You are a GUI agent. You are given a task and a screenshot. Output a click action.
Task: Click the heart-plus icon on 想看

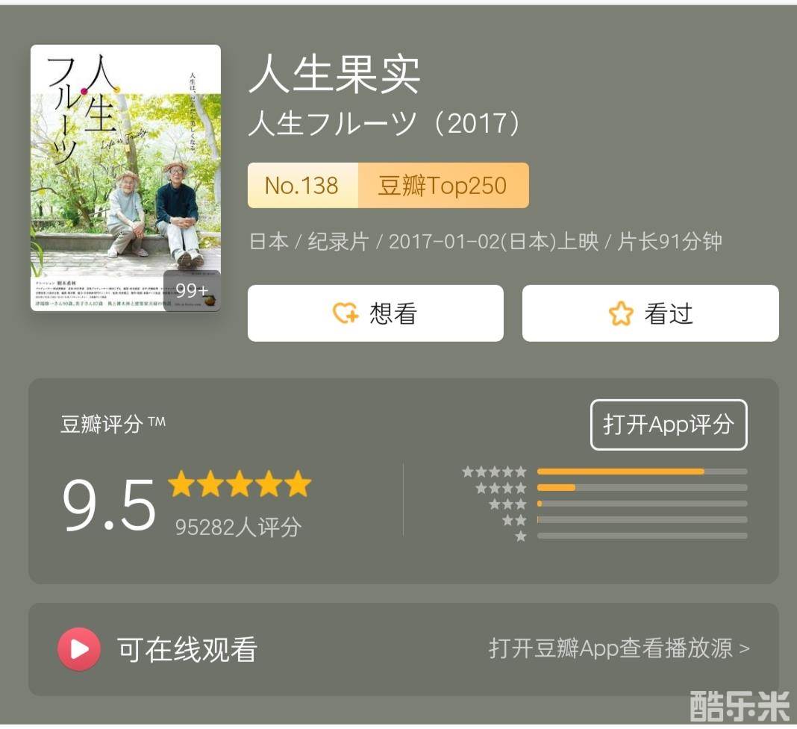(x=346, y=313)
